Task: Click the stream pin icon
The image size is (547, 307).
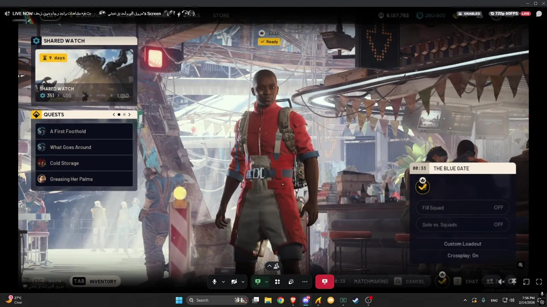Action: click(x=514, y=282)
